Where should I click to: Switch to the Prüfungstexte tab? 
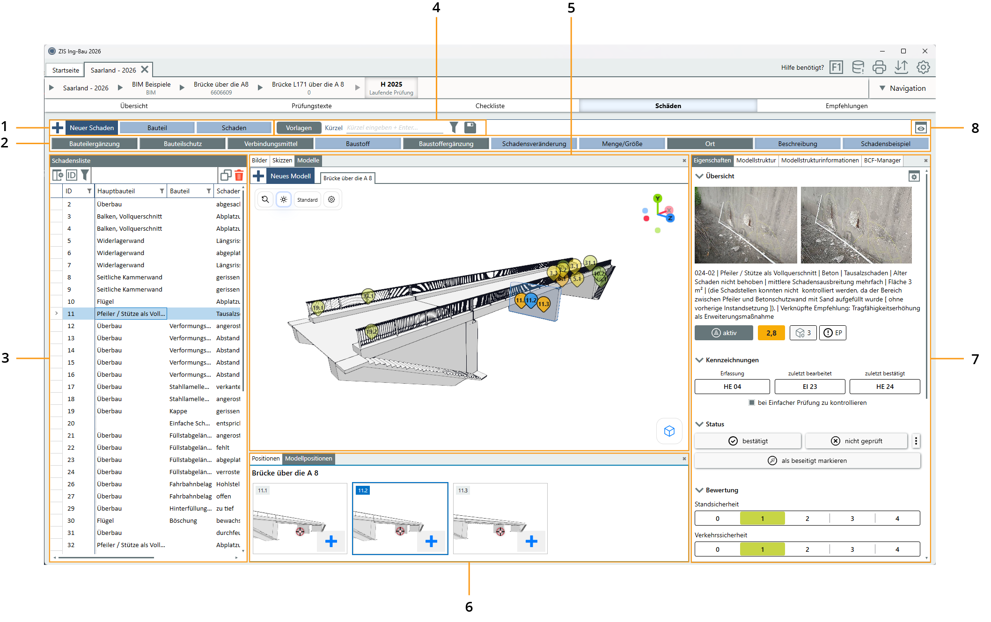pos(312,106)
